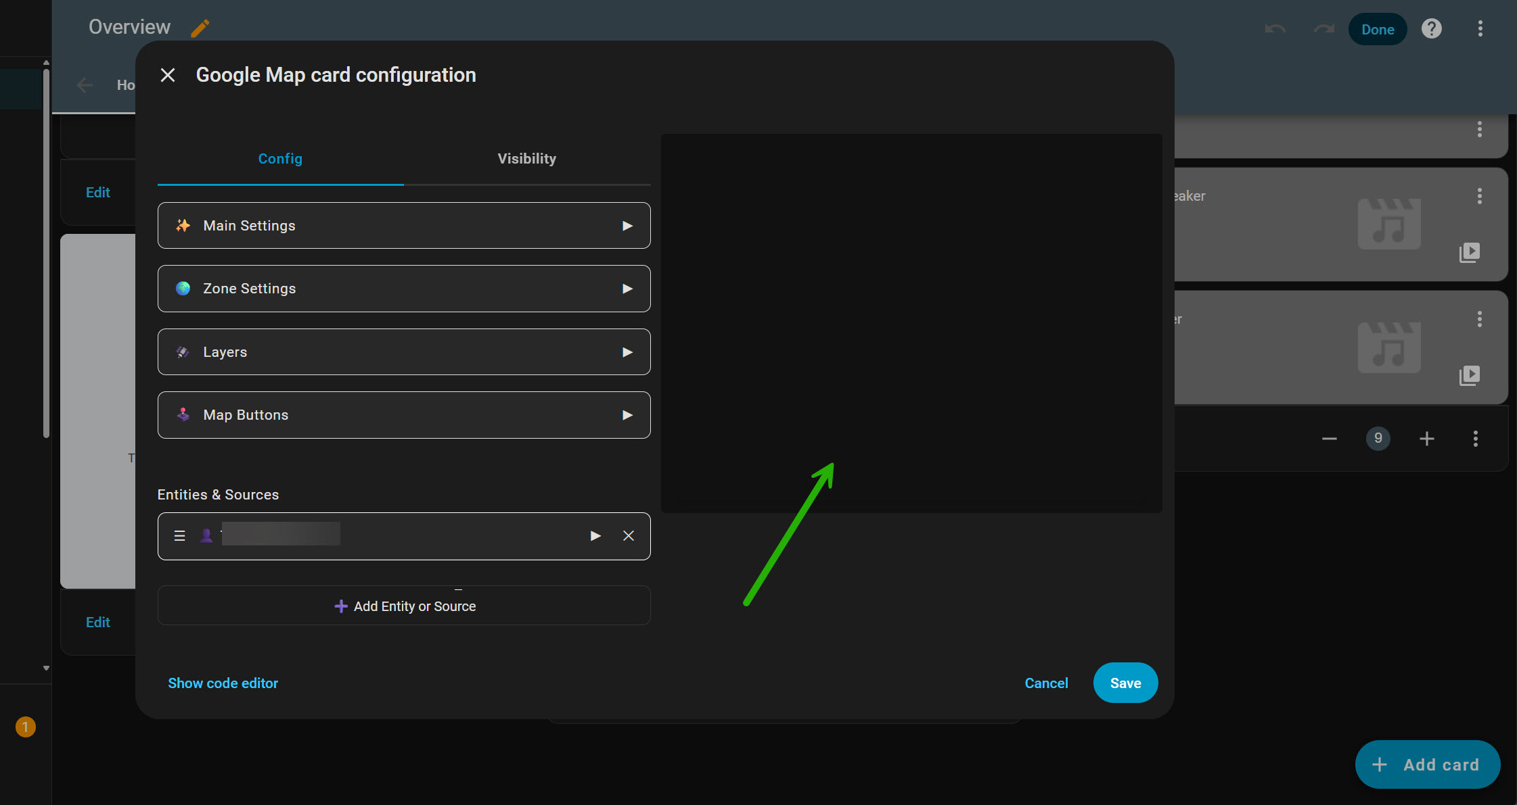Select the Config tab
Viewport: 1517px width, 805px height.
280,159
